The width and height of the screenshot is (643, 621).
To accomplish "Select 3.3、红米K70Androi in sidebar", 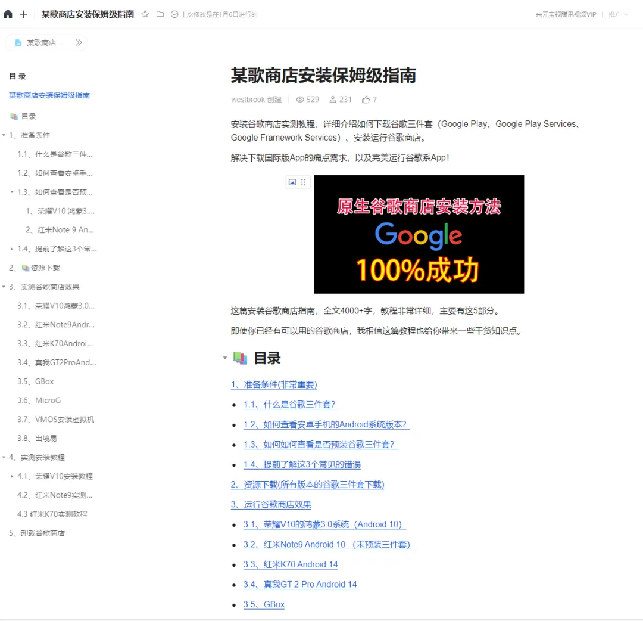I will [55, 343].
